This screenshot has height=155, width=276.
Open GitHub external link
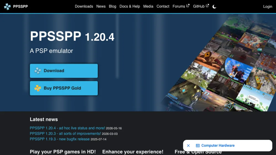pos(201,6)
